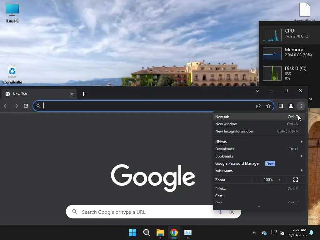The width and height of the screenshot is (320, 240).
Task: Choose Cast from the Chrome menu
Action: (x=259, y=196)
